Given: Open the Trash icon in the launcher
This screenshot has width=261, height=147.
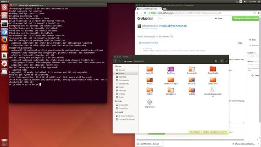Looking at the screenshot, I should click(x=4, y=143).
